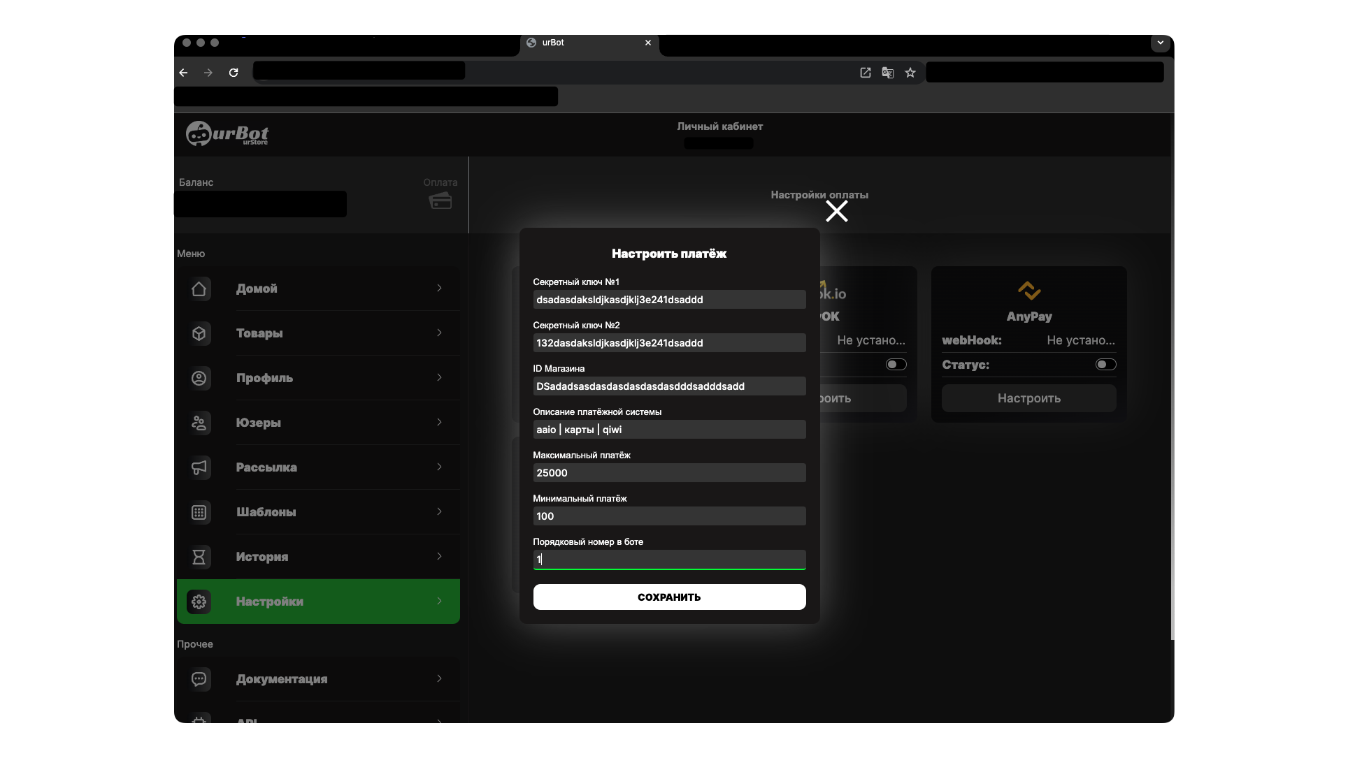Click the Оплата credit card icon

coord(440,201)
